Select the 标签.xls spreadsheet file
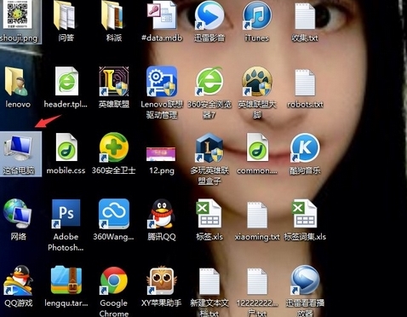 [209, 214]
